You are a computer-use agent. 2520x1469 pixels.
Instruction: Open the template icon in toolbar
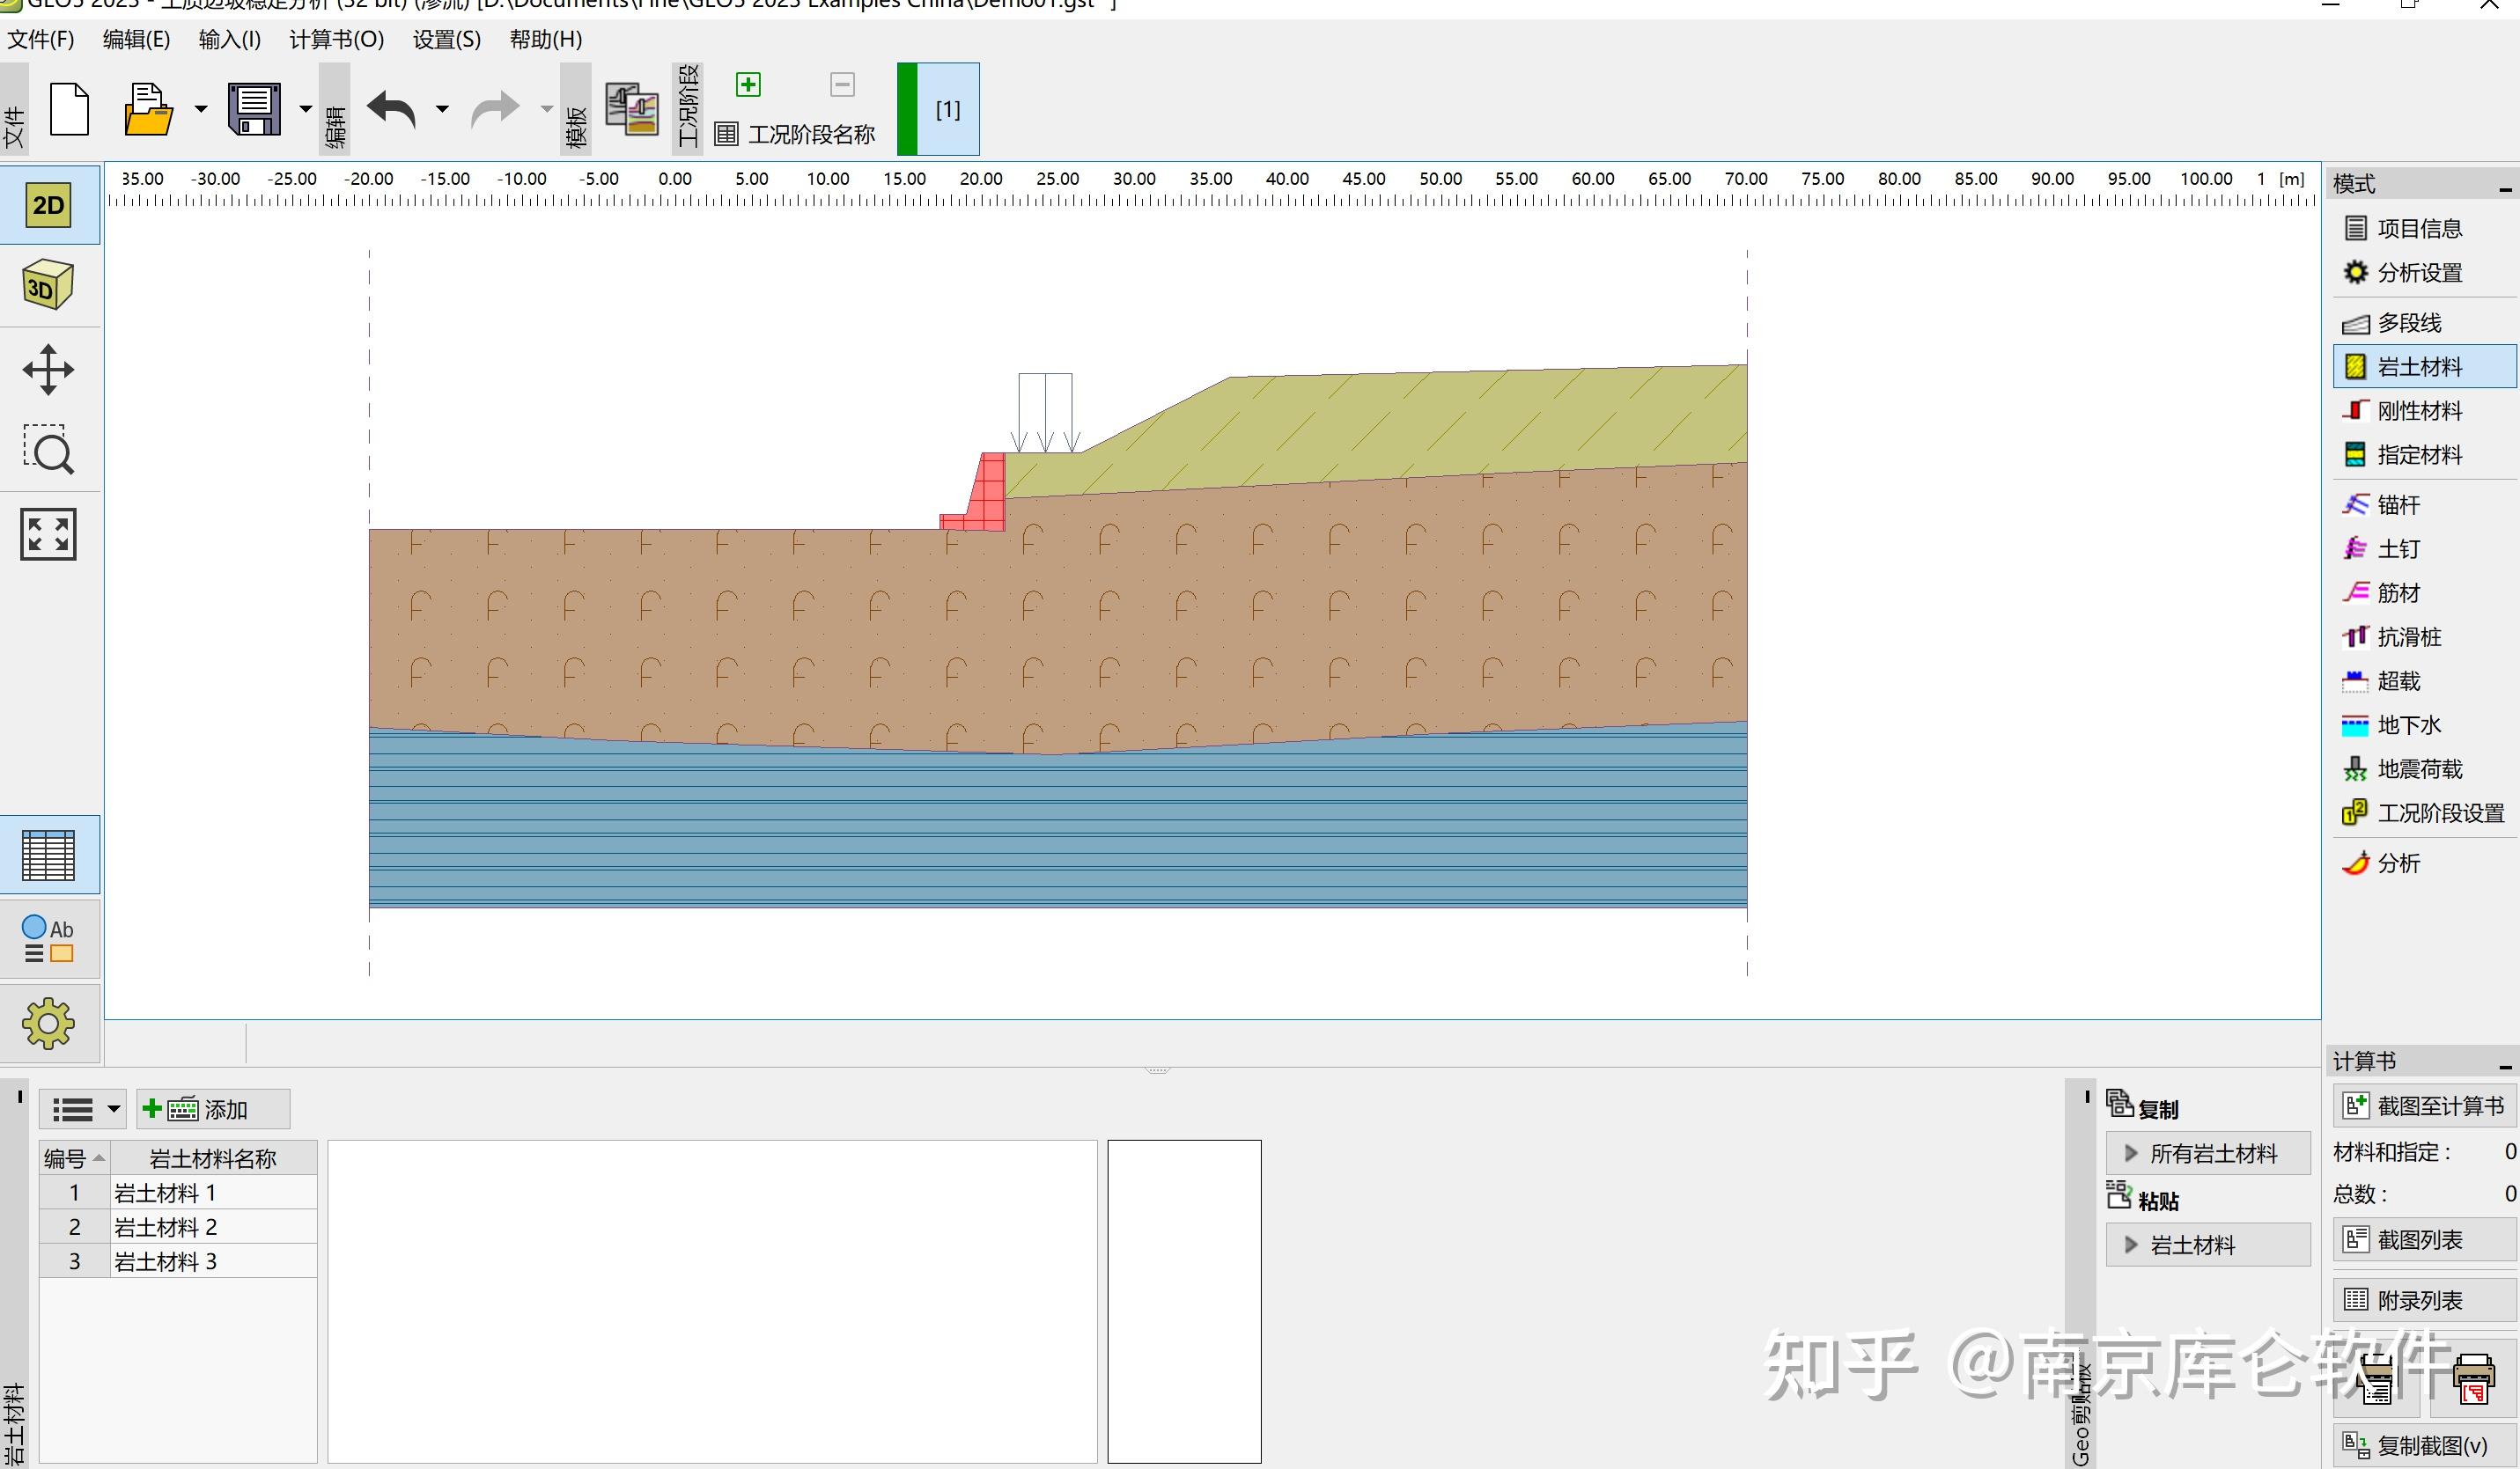coord(632,109)
